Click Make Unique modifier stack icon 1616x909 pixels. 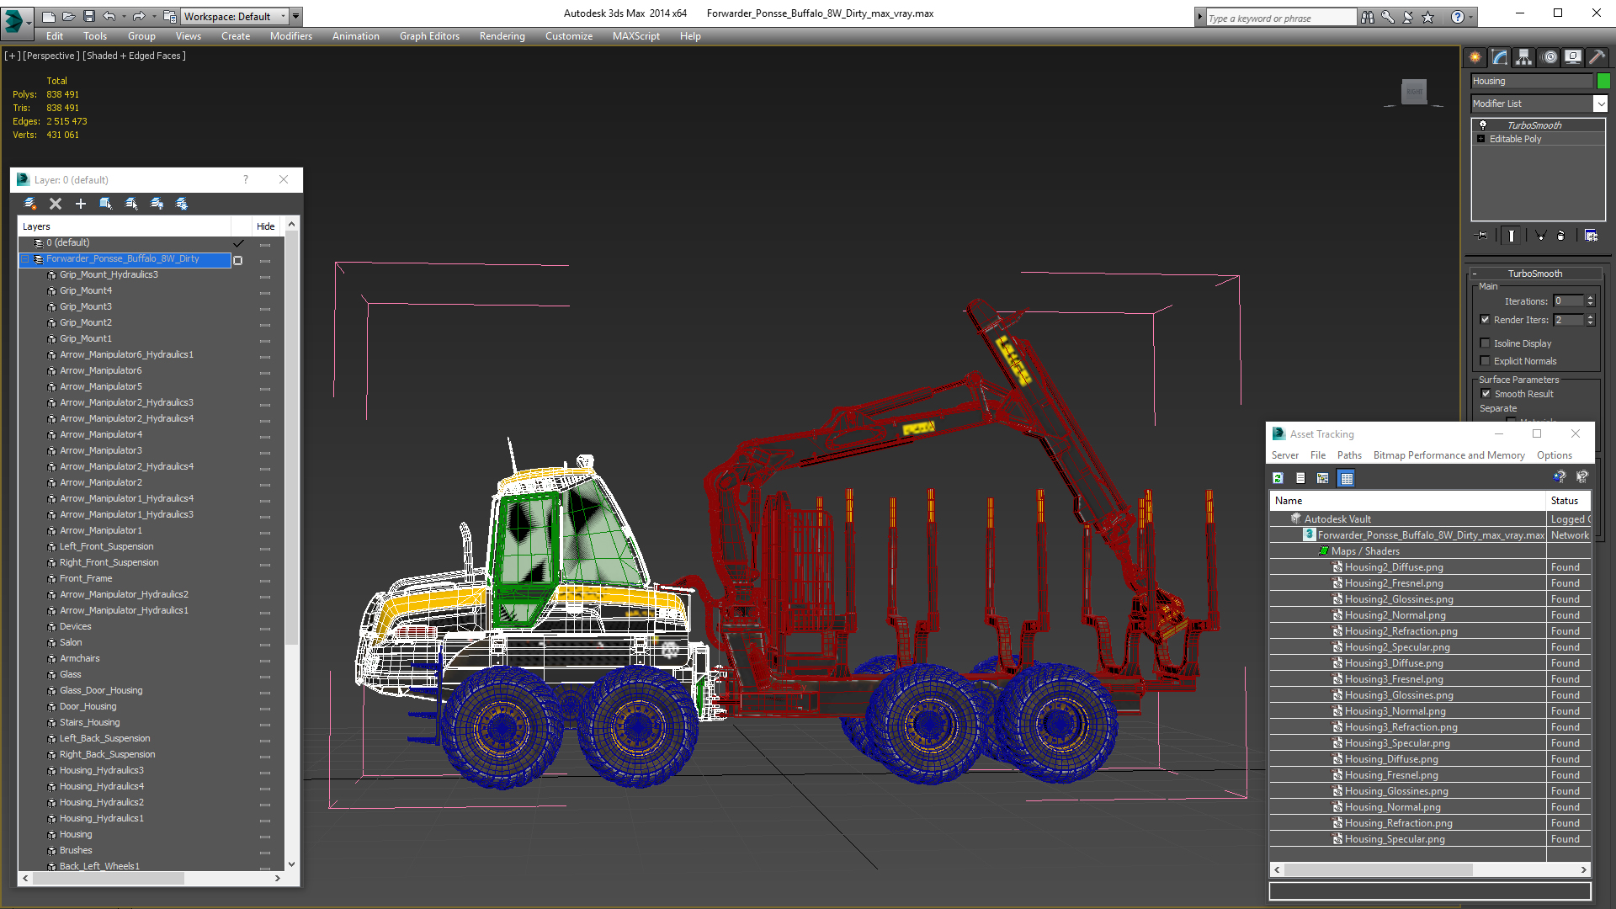(1540, 236)
